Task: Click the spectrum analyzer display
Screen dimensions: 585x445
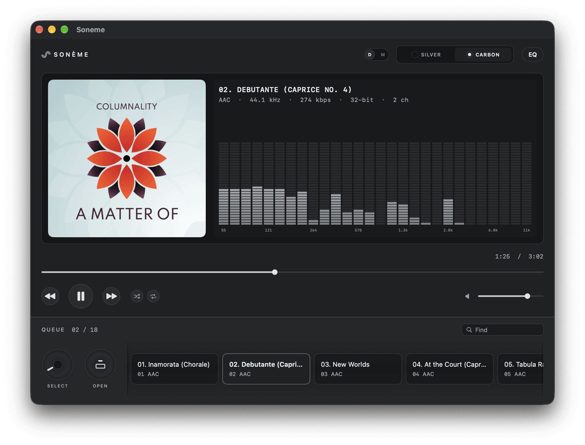Action: click(x=375, y=183)
